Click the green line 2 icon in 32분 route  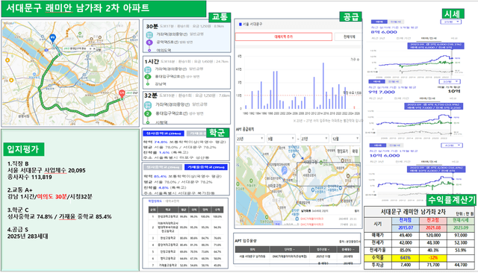[148, 113]
